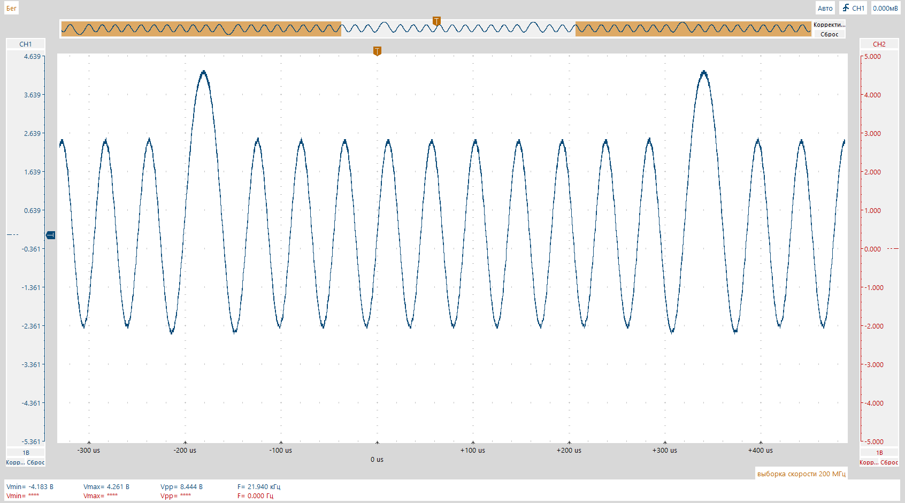Screen dimensions: 905x503
Task: Click the -0.361 value on CH1 axis
Action: 31,249
